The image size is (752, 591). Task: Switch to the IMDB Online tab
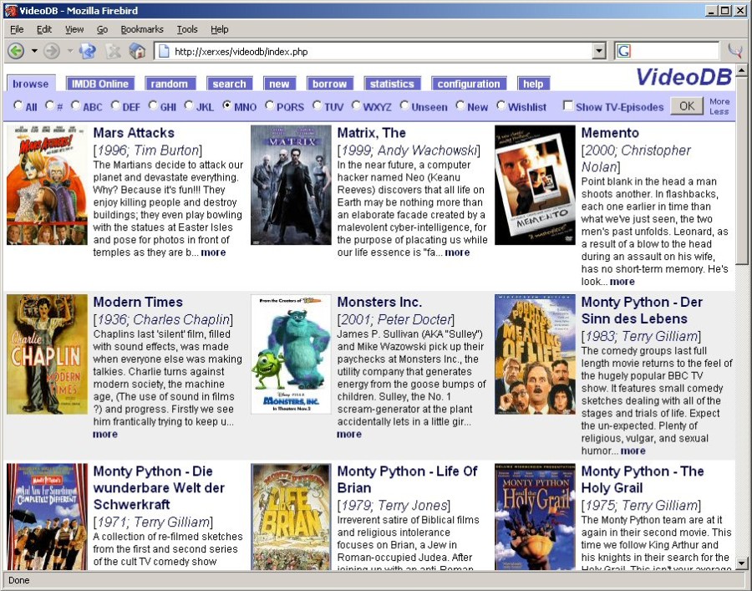click(99, 84)
